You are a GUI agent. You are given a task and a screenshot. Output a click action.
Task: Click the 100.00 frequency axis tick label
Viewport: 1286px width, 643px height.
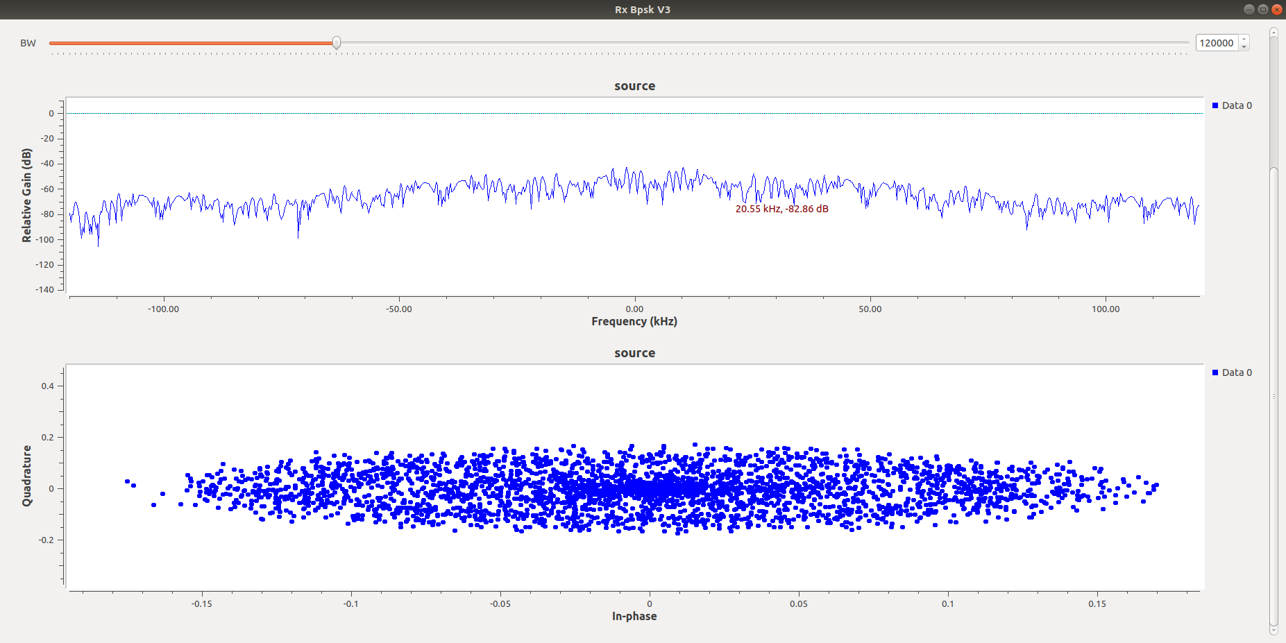coord(1106,309)
